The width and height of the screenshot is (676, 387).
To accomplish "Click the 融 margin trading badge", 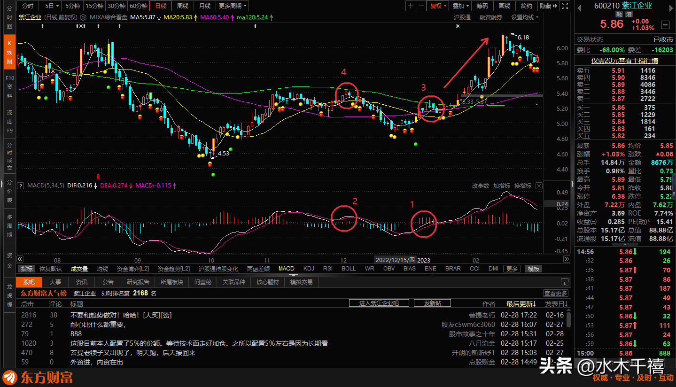I will coord(619,14).
